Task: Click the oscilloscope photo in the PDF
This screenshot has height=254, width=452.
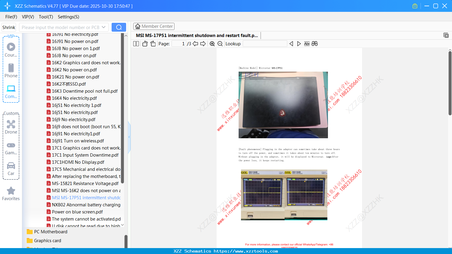Action: point(284,195)
